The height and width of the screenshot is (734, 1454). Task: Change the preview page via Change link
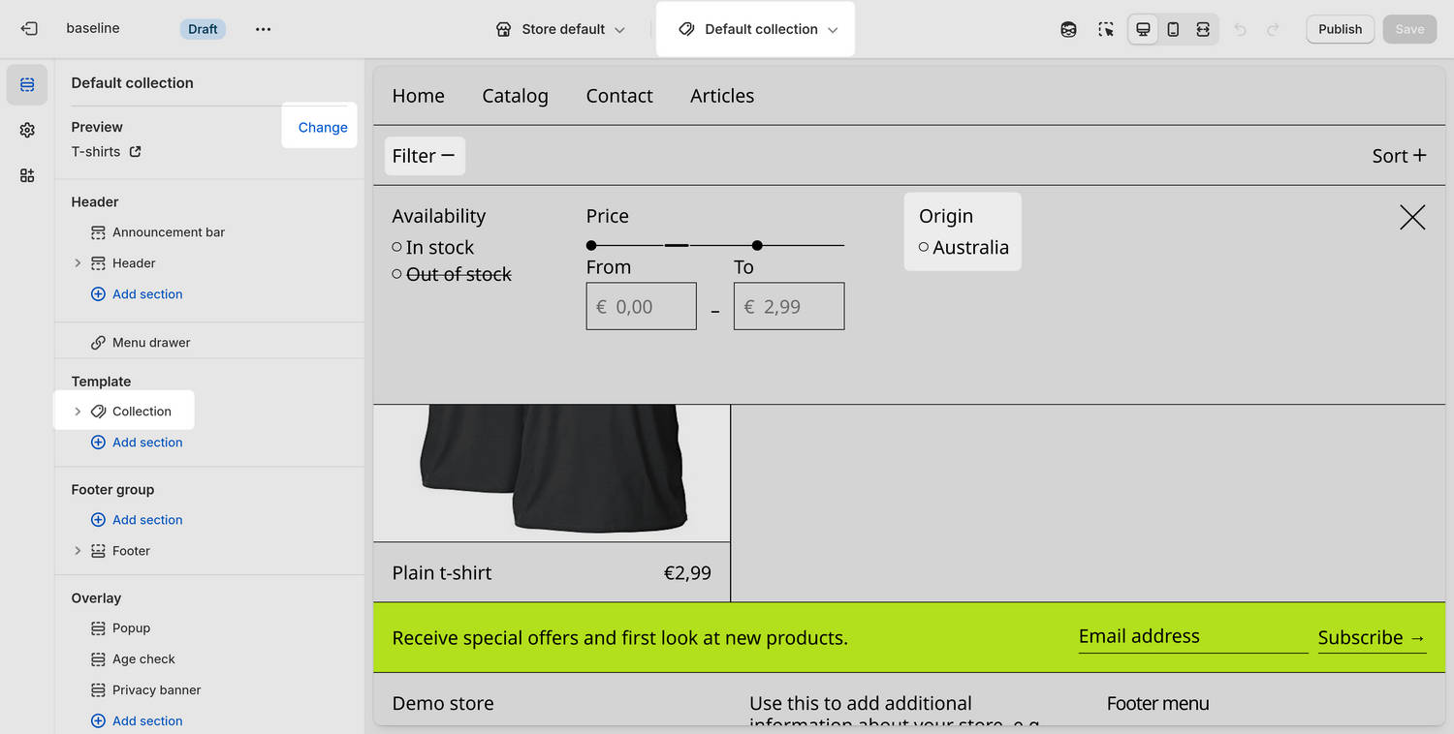tap(322, 127)
